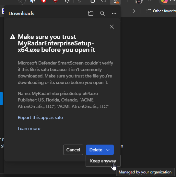Viewport: 176px width, 177px height.
Task: Click the Make sure you trust heading
Action: coord(56,43)
